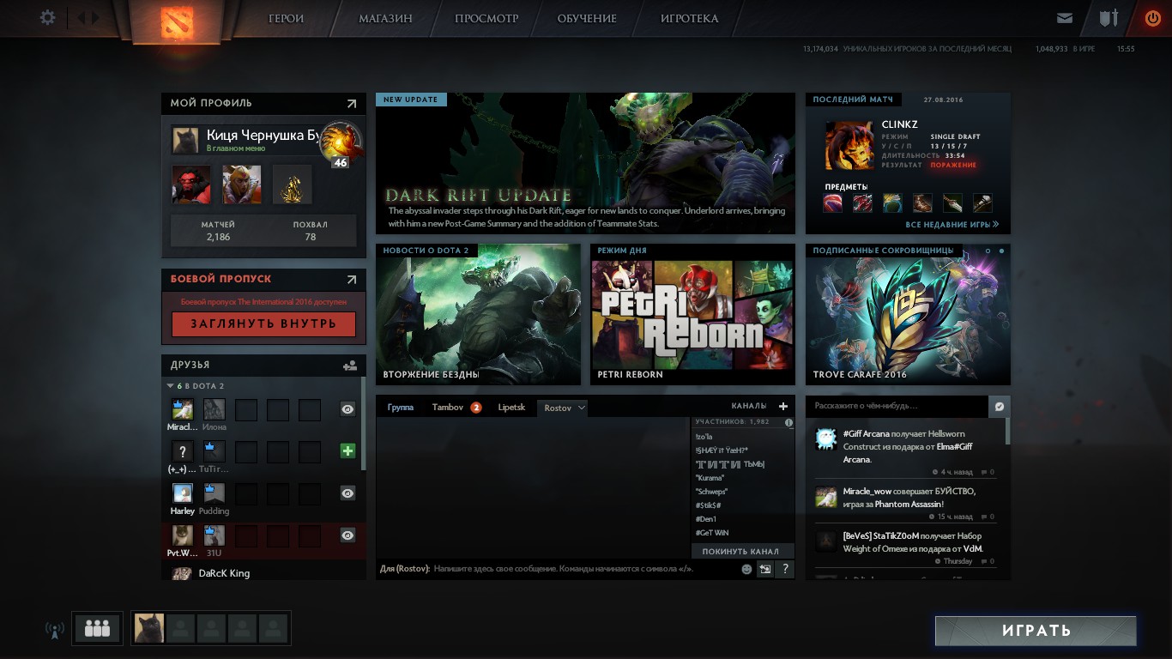Click the ring item icon in Предметы
The height and width of the screenshot is (659, 1172).
click(892, 203)
